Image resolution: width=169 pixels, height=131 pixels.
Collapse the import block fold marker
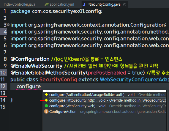click(x=8, y=25)
